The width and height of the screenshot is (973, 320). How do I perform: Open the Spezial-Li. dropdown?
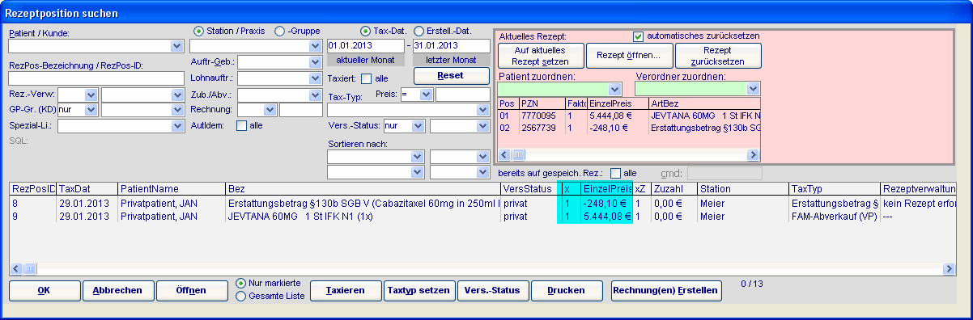[x=177, y=125]
